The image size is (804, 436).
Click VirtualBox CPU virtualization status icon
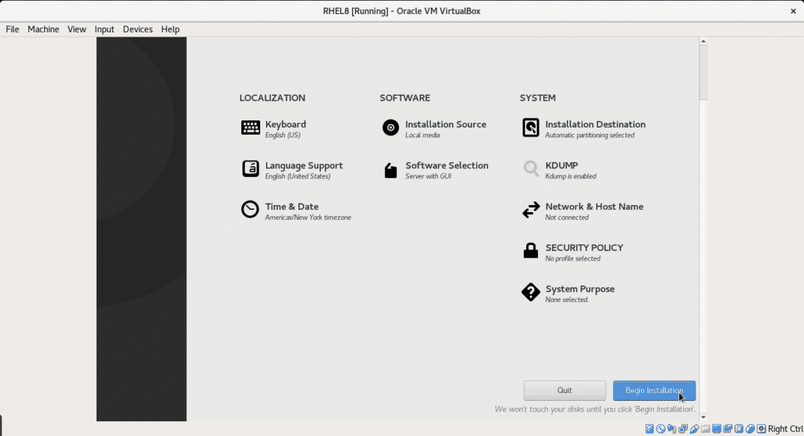[x=739, y=429]
